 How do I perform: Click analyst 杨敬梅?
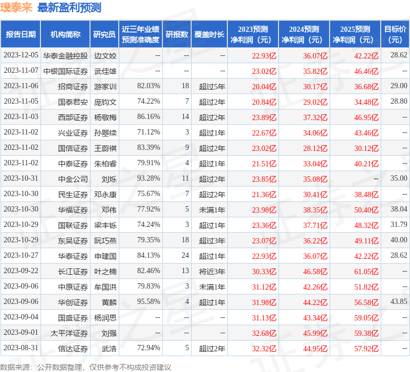coord(105,117)
